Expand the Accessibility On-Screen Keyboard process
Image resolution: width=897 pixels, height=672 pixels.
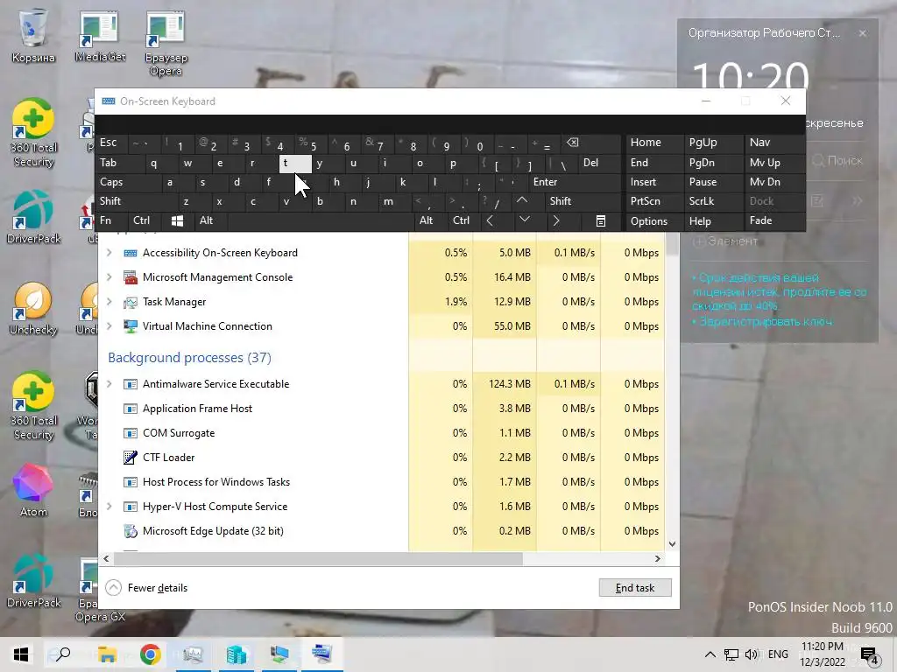109,253
